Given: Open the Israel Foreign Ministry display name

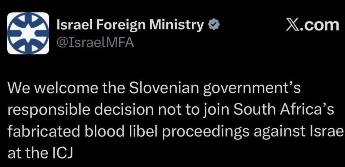Looking at the screenshot, I should [x=130, y=26].
